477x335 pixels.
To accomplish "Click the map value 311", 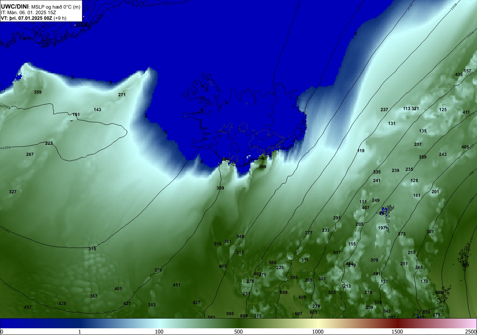I will point(305,260).
